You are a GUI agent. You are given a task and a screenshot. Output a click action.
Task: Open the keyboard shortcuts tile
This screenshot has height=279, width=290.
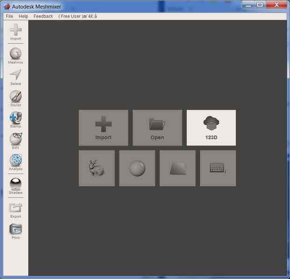click(218, 168)
